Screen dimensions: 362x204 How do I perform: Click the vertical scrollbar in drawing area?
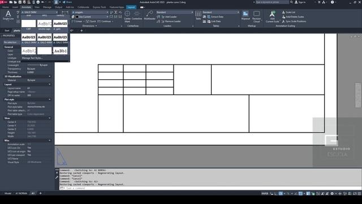pos(358,95)
